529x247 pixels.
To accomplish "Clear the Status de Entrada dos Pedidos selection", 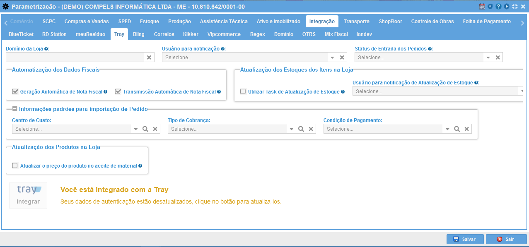I will pyautogui.click(x=498, y=58).
